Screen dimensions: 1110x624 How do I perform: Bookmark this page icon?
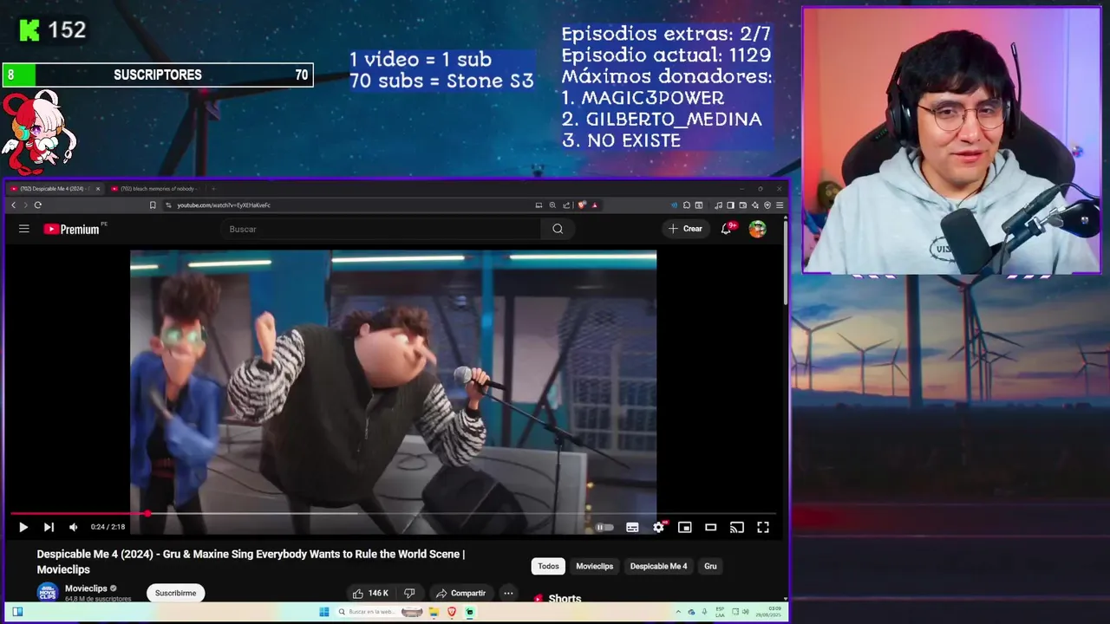(x=153, y=205)
